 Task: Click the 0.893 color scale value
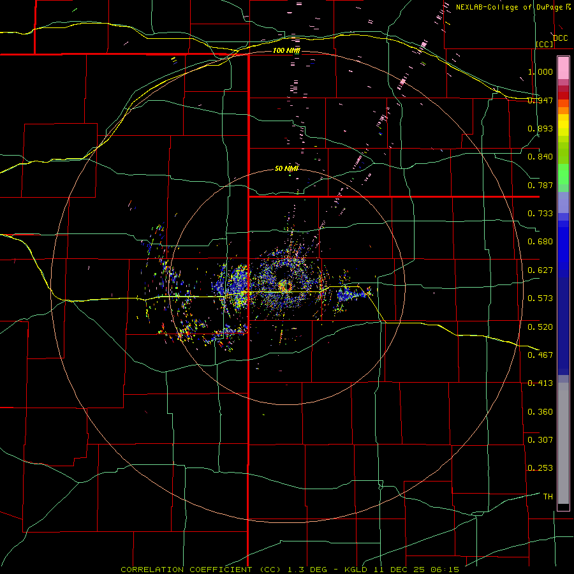coord(540,128)
